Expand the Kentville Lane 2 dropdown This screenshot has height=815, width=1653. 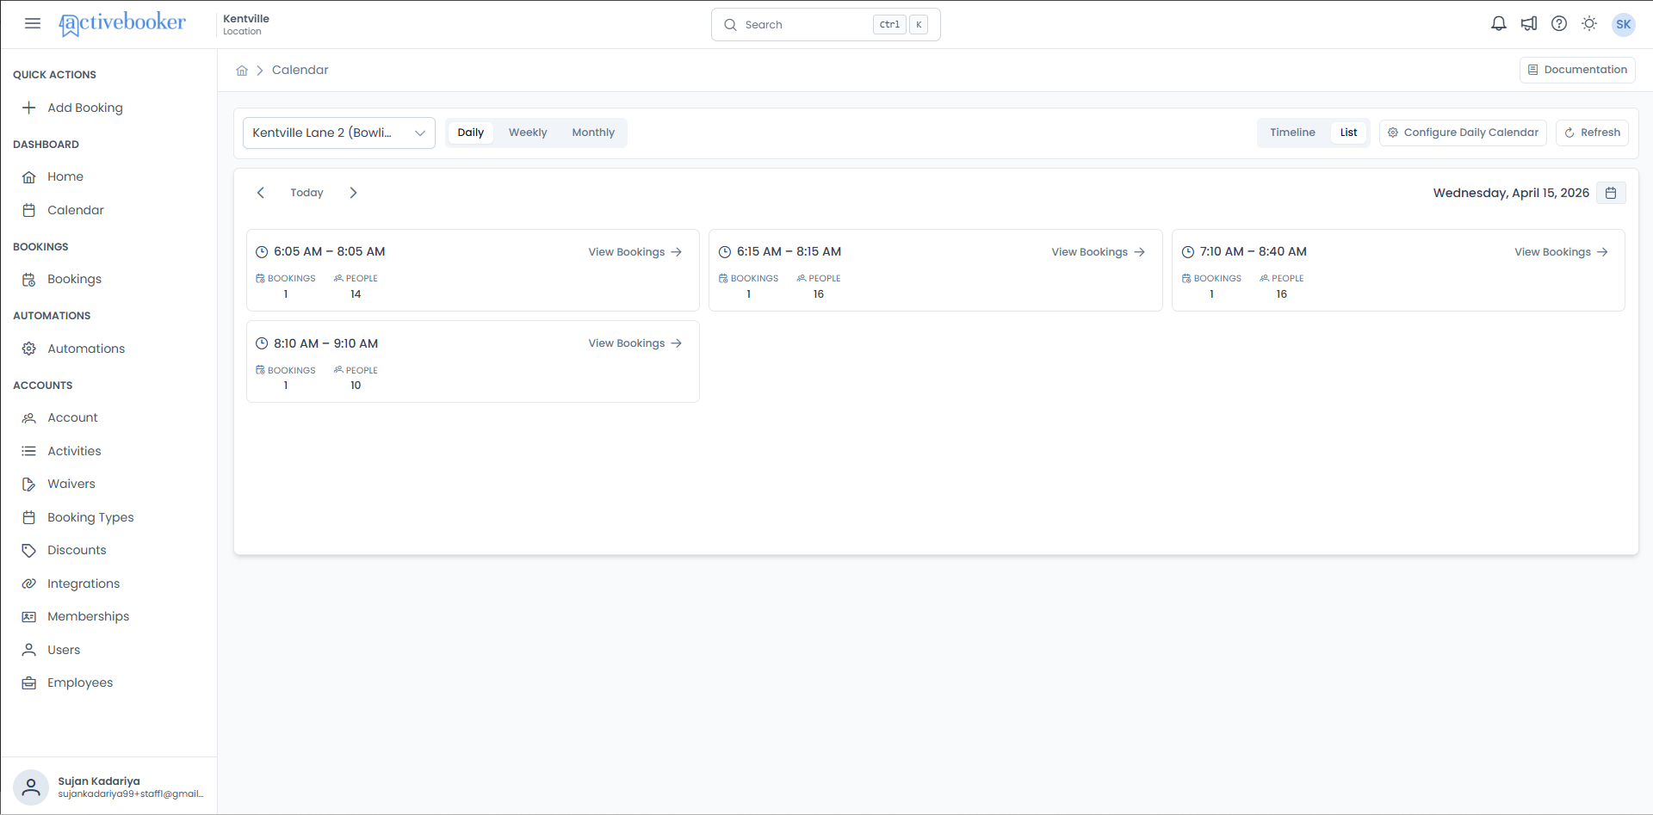tap(339, 133)
